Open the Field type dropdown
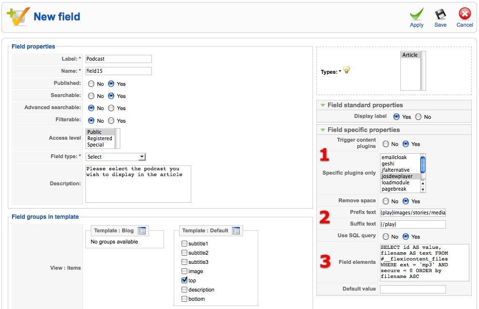 point(115,157)
